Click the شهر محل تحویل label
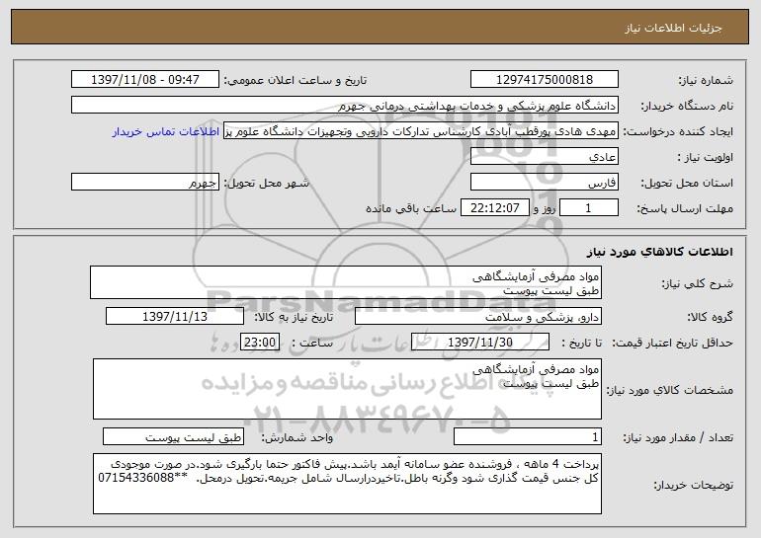This screenshot has width=761, height=538. [266, 183]
